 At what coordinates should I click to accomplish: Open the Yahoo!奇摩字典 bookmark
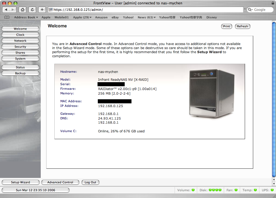coord(191,17)
